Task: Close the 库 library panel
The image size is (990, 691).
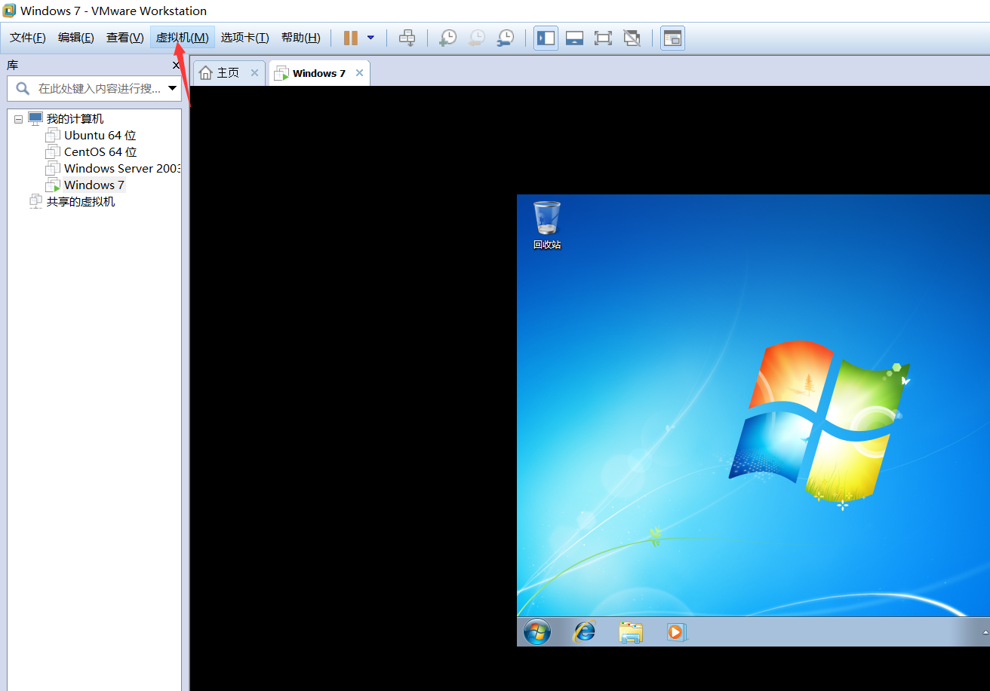Action: click(176, 66)
